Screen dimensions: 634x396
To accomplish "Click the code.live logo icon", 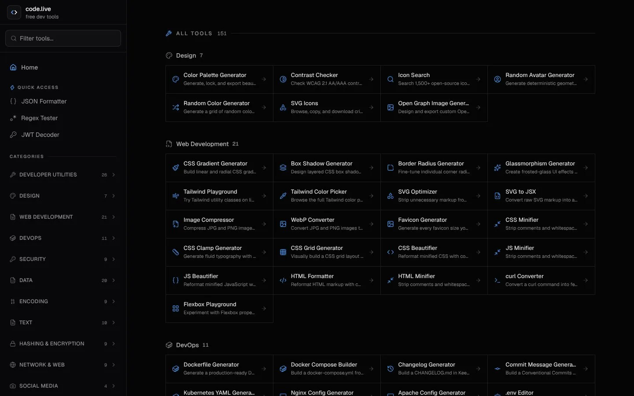I will (14, 12).
